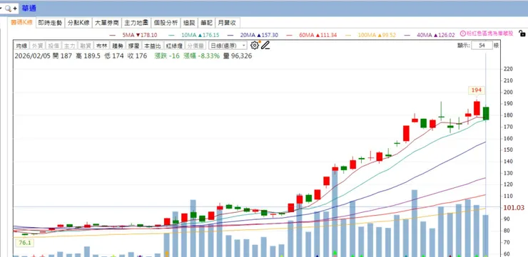Click the 2026/02/05 date text

point(32,56)
